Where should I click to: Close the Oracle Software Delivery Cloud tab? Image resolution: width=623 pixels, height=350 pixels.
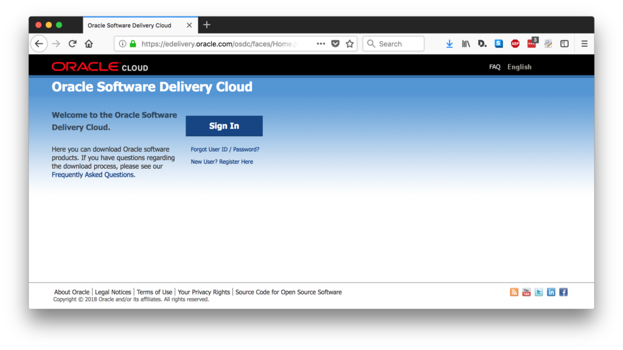point(189,25)
